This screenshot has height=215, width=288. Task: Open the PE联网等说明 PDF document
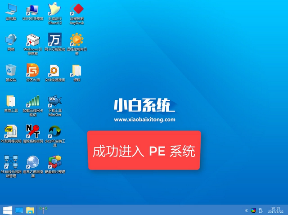tap(11, 131)
